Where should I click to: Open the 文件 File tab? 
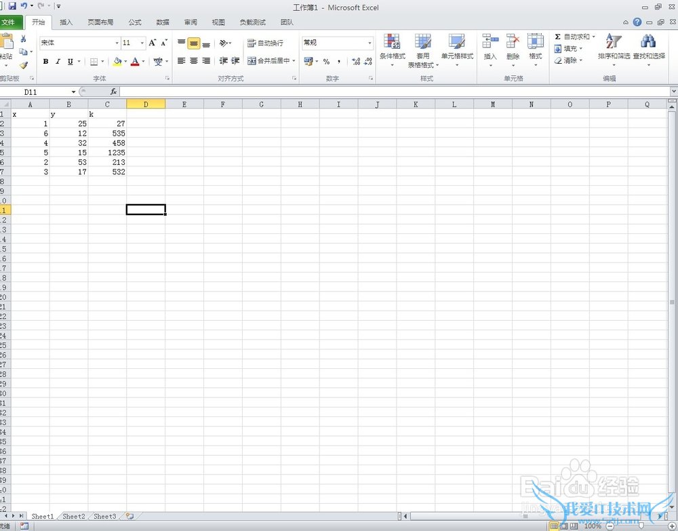[x=9, y=22]
